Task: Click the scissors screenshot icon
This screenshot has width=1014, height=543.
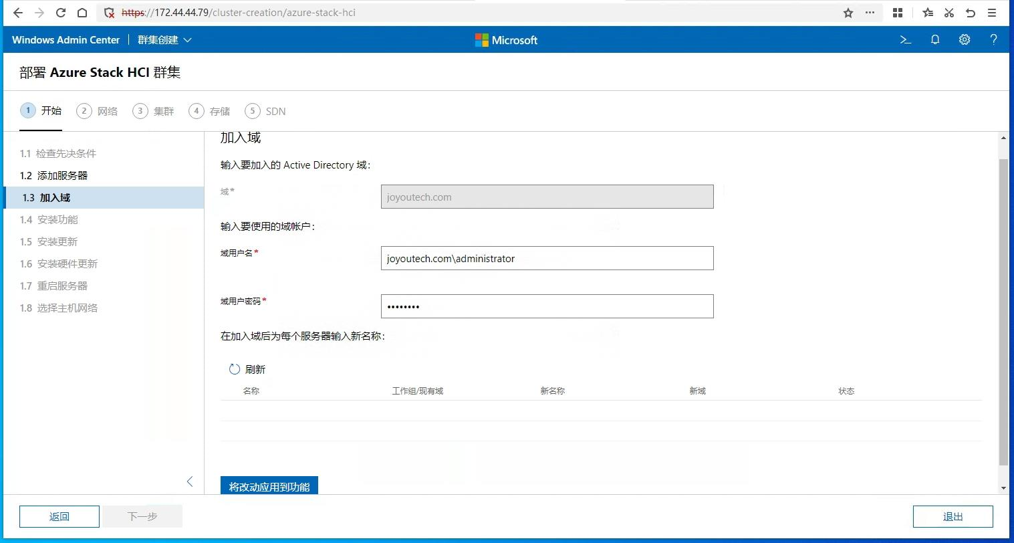Action: coord(949,13)
